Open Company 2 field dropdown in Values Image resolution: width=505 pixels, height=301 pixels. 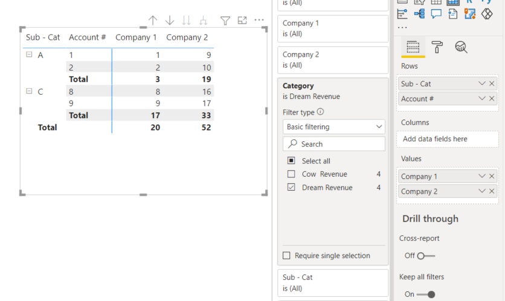point(482,191)
